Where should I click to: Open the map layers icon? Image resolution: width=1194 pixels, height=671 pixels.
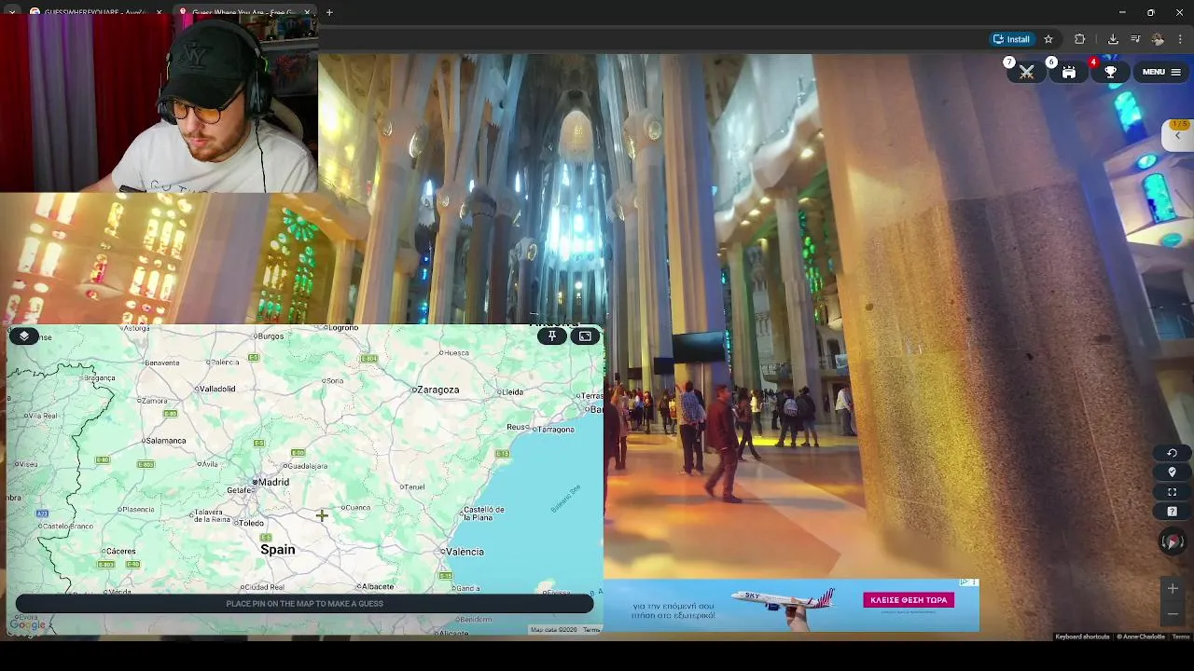24,336
